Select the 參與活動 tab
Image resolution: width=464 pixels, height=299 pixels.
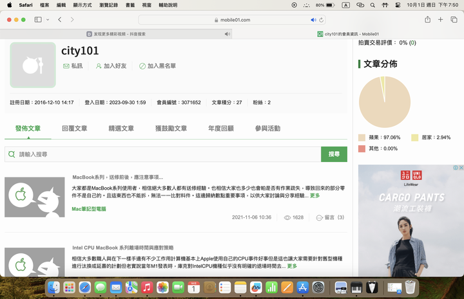[x=268, y=129]
